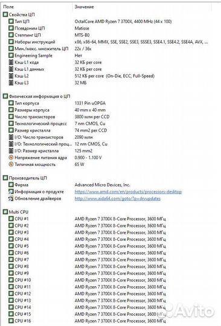The height and width of the screenshot is (326, 221).
Task: Click the voltage icon for Напряжение питания ядра
Action: 11,158
